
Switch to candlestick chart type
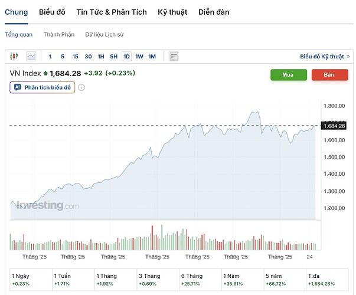pyautogui.click(x=14, y=57)
